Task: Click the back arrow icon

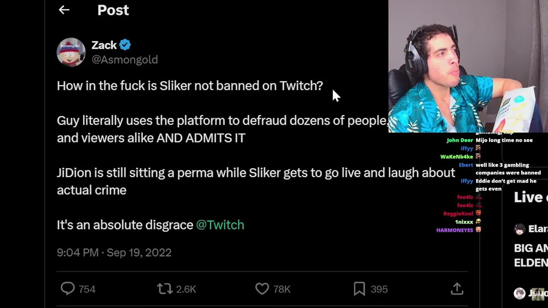Action: point(64,10)
